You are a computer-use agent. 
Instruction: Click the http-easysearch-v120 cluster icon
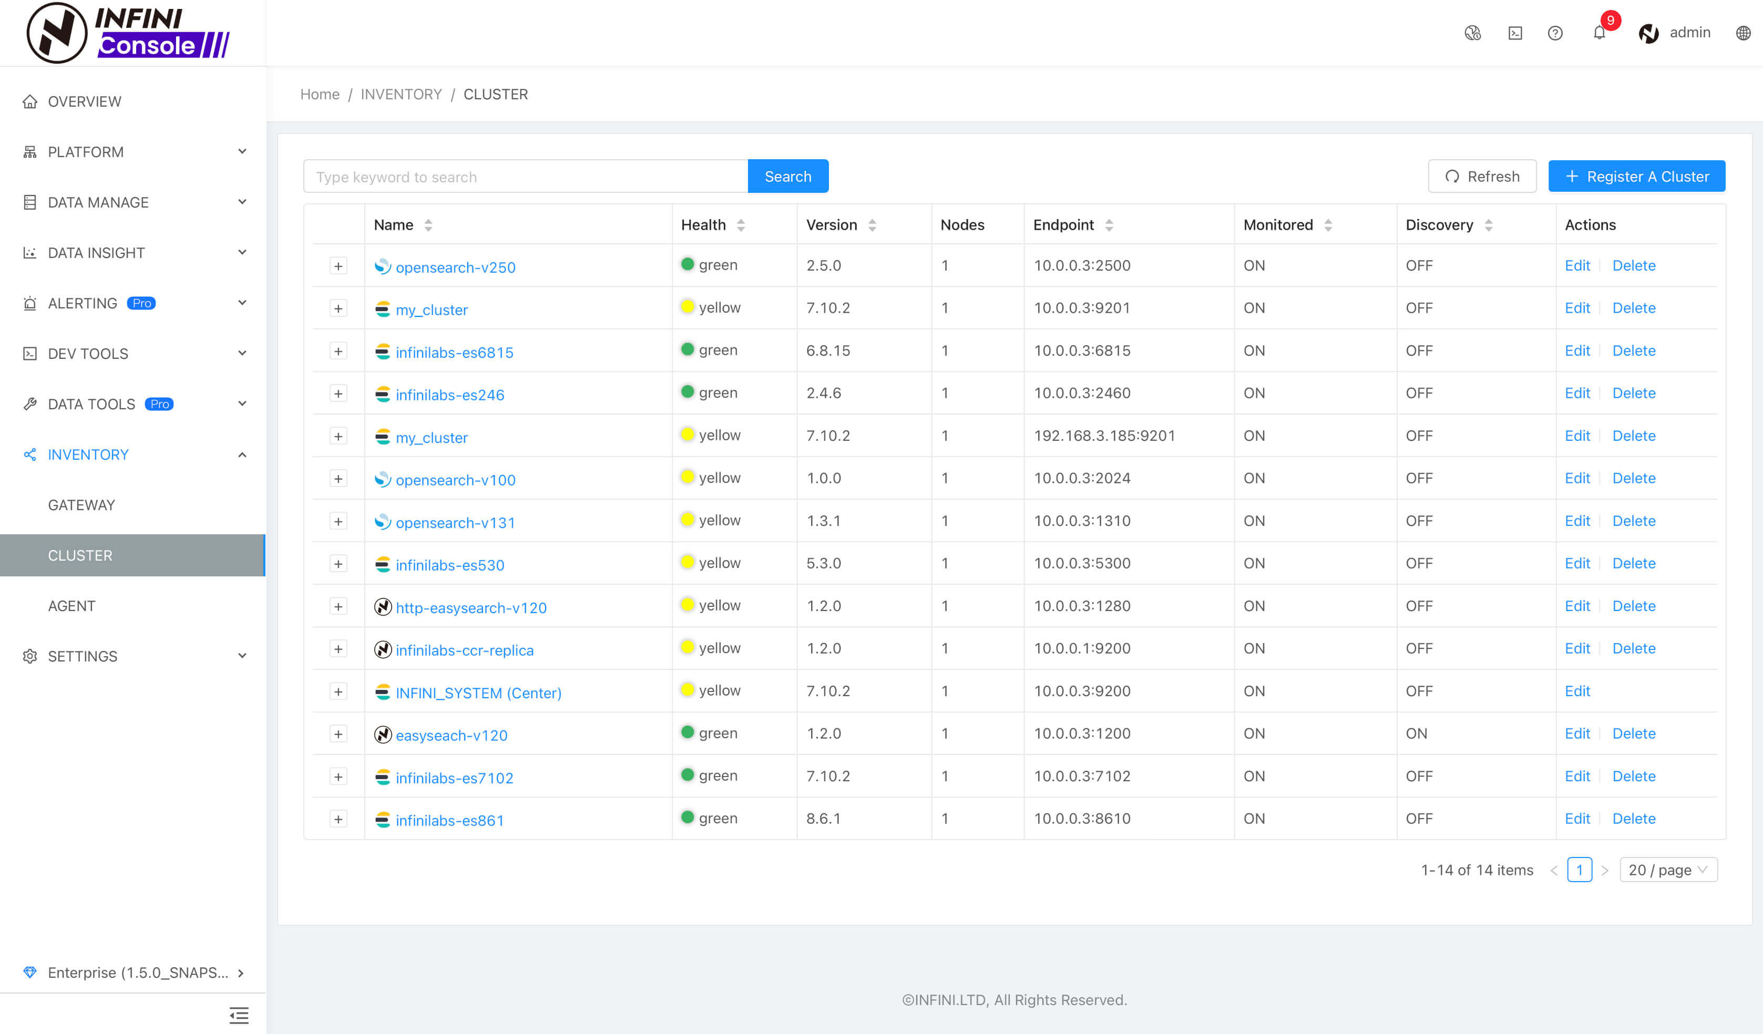(x=383, y=607)
